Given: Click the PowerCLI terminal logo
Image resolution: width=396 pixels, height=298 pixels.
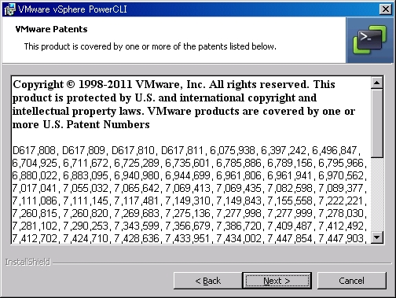Looking at the screenshot, I should 369,40.
